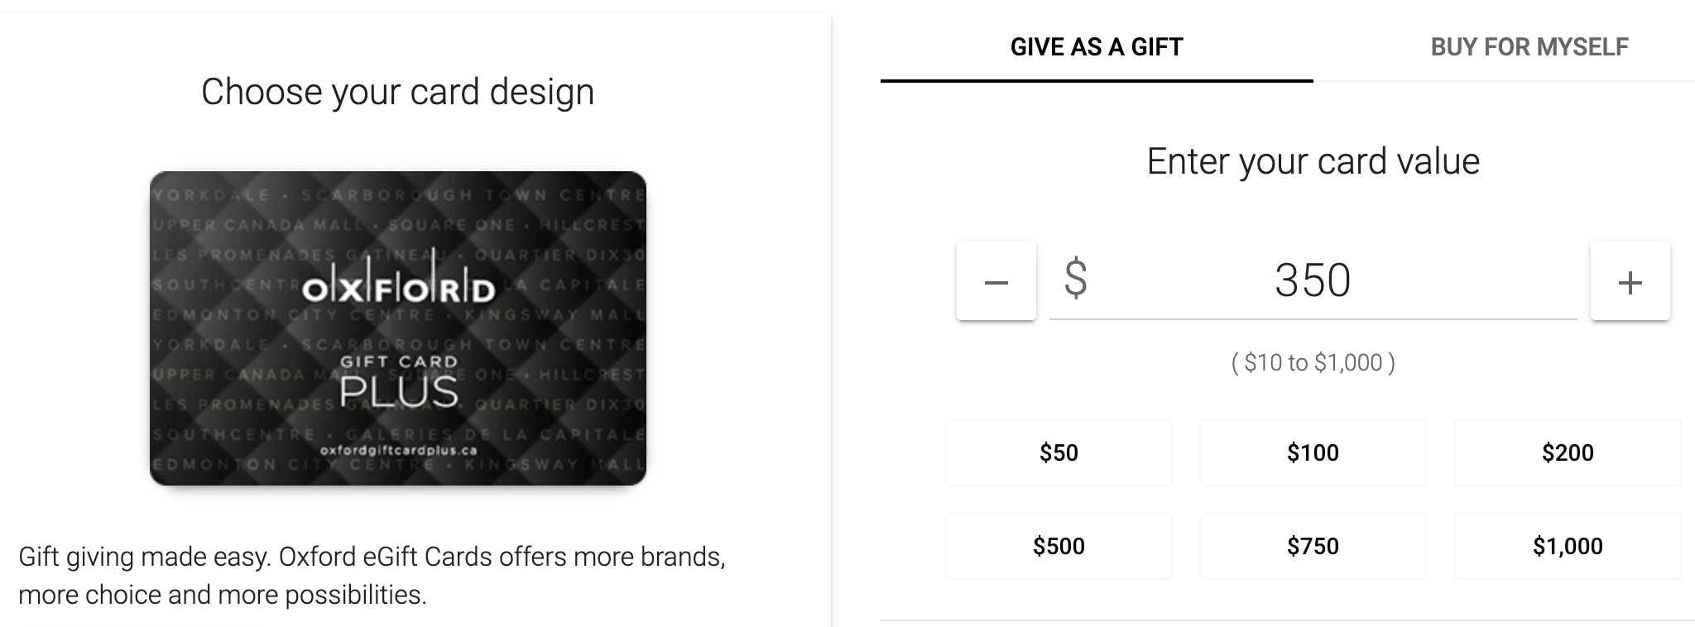
Task: Click the dollar sign beside the amount
Action: click(1075, 278)
